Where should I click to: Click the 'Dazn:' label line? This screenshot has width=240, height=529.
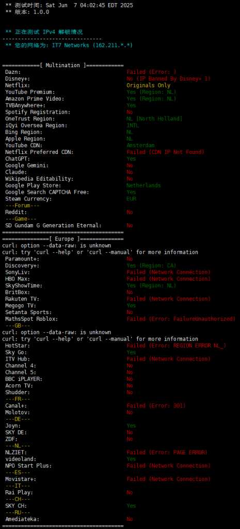coord(13,72)
